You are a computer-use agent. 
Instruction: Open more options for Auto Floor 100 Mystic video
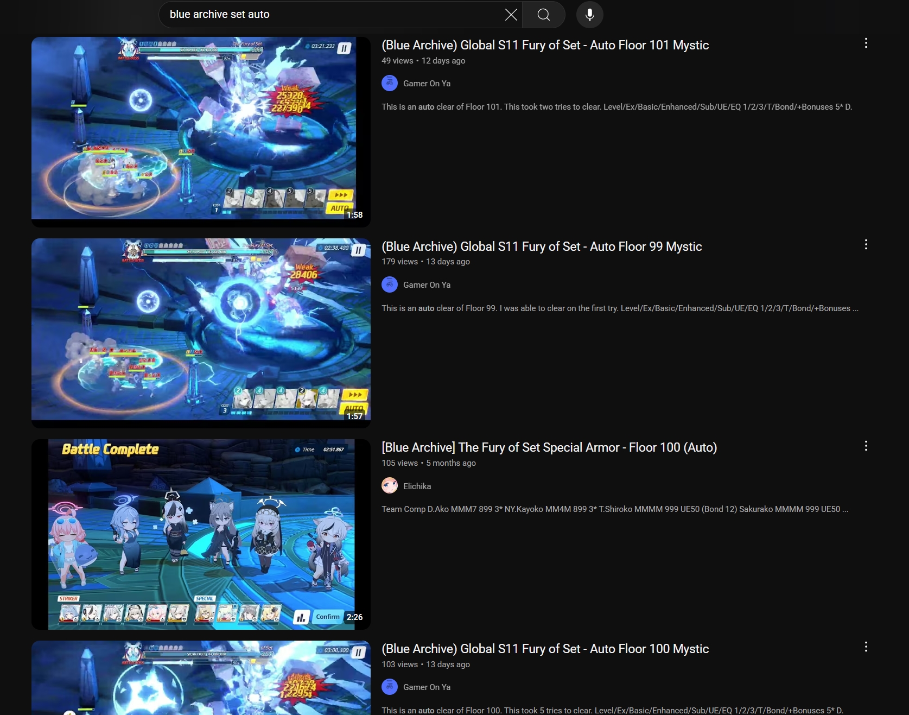(x=866, y=647)
